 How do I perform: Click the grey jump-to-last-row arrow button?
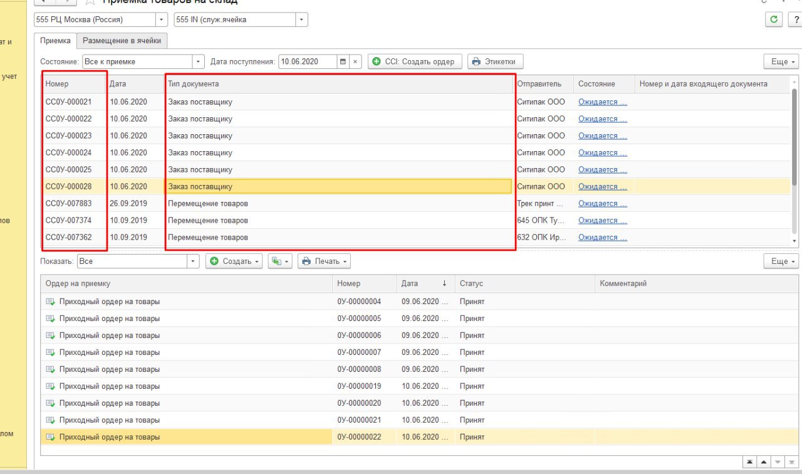click(791, 461)
